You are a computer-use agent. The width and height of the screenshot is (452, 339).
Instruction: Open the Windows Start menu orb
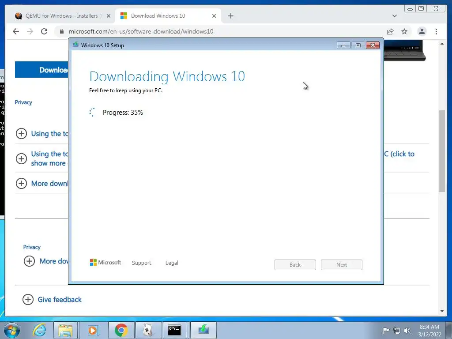(12, 330)
